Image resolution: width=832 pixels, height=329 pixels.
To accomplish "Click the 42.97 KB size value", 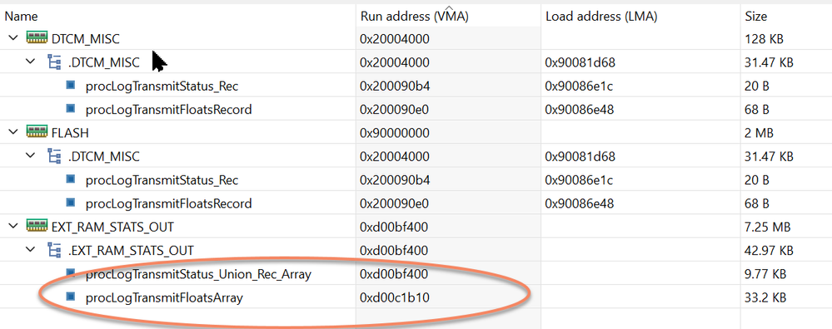I will coord(769,251).
